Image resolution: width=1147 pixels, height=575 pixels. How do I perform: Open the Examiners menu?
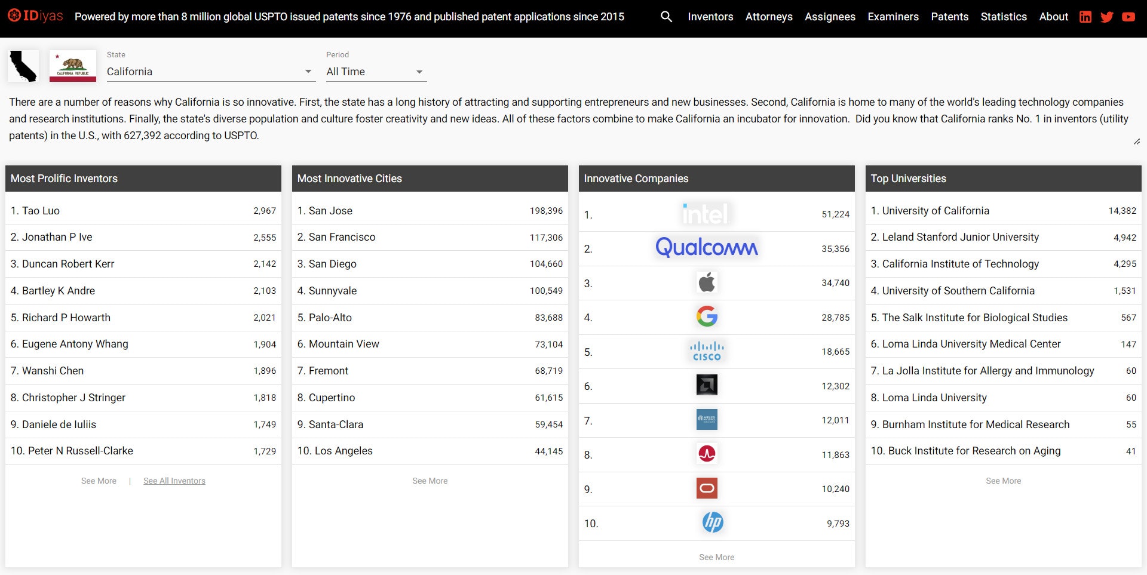pos(893,17)
